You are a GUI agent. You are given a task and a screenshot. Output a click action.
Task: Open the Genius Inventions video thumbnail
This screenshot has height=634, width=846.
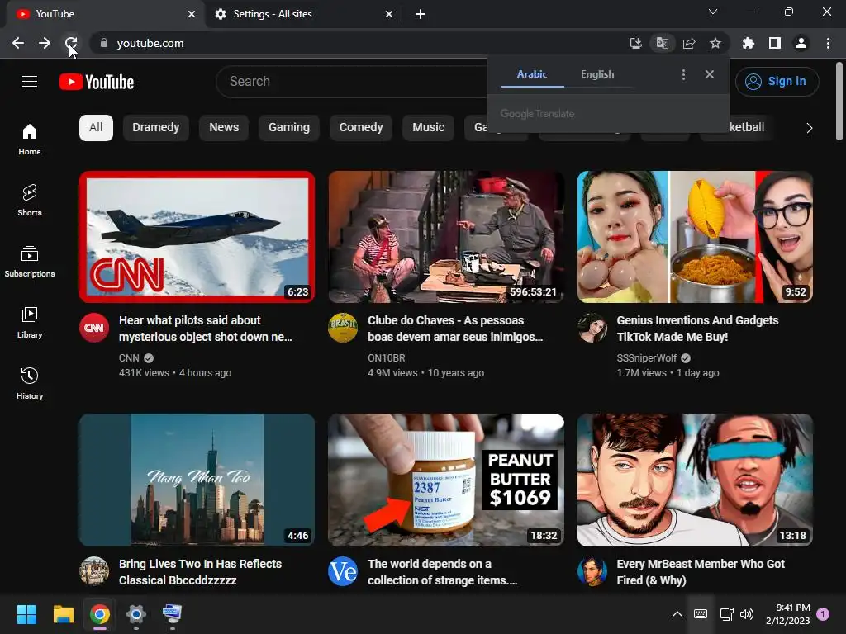695,237
